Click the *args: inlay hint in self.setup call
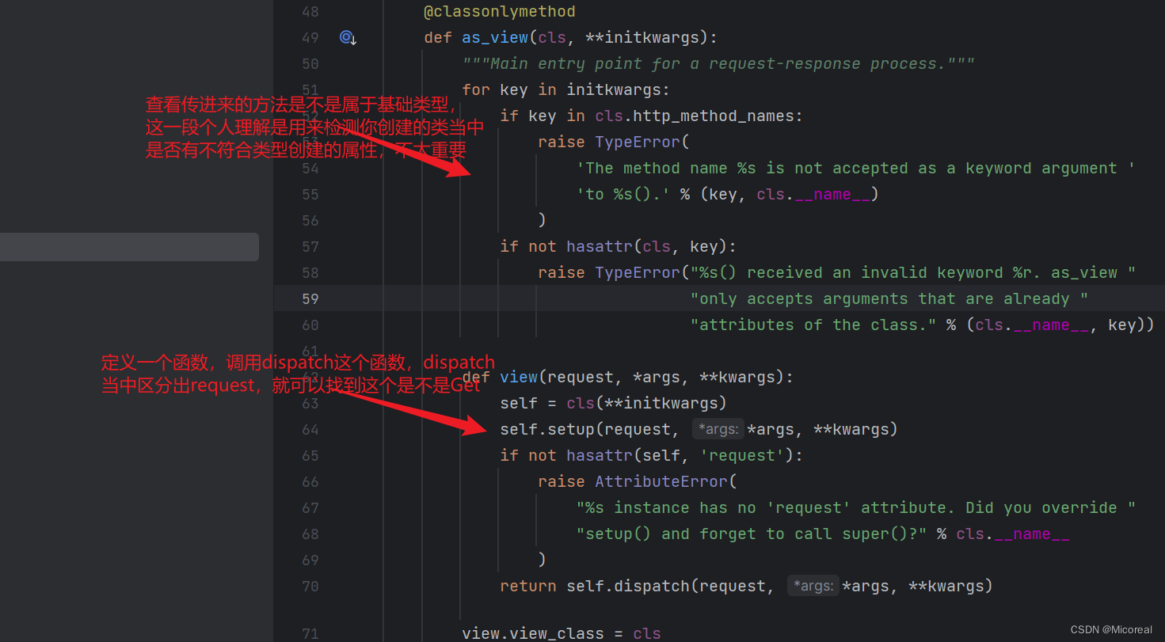This screenshot has height=642, width=1165. coord(718,429)
